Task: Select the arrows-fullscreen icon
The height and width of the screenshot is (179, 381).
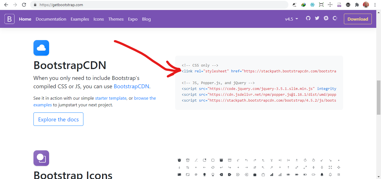Action: tap(330, 167)
